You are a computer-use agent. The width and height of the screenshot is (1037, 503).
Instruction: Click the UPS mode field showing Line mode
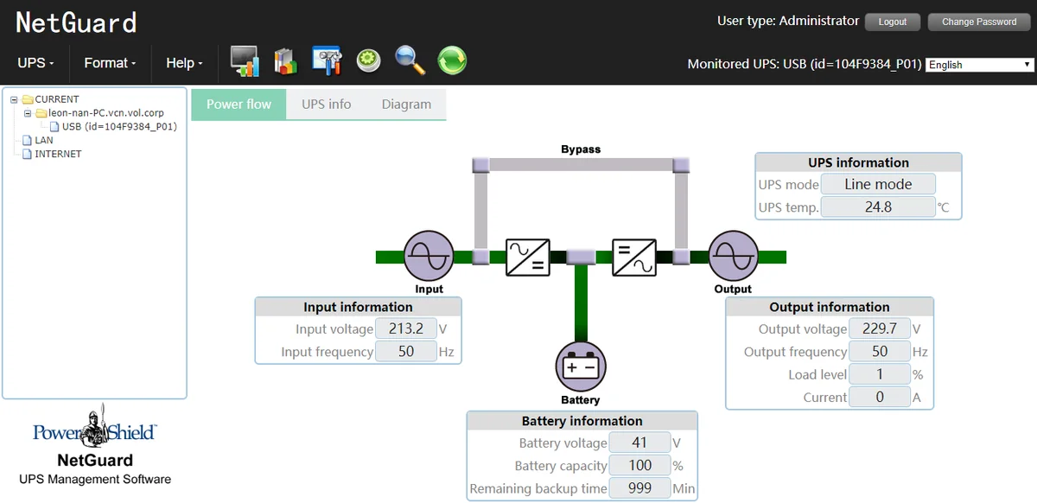point(878,184)
